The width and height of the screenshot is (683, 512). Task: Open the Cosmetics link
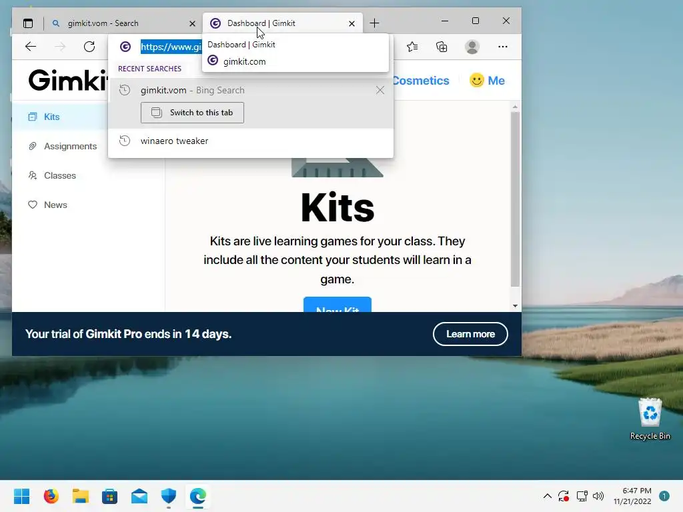click(x=421, y=81)
